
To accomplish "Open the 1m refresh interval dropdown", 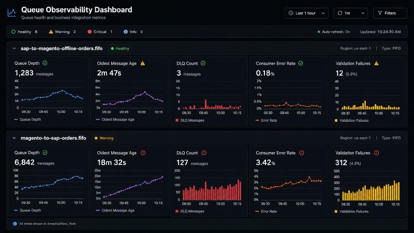I will pyautogui.click(x=351, y=13).
